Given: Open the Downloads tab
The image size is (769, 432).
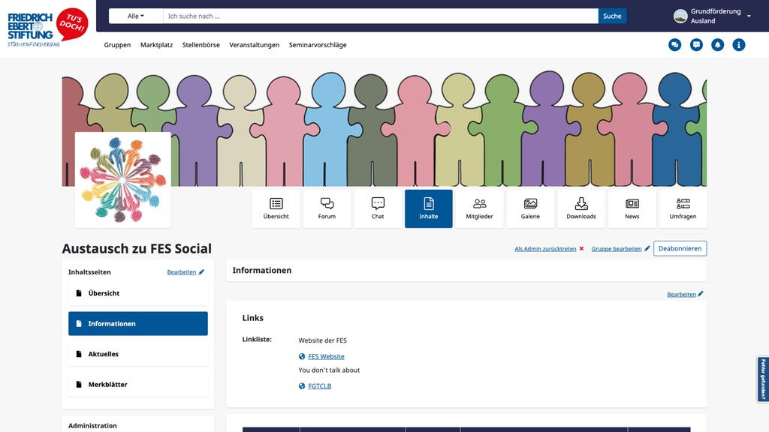Looking at the screenshot, I should (x=581, y=208).
